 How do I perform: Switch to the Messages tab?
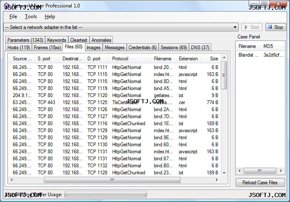pyautogui.click(x=115, y=48)
